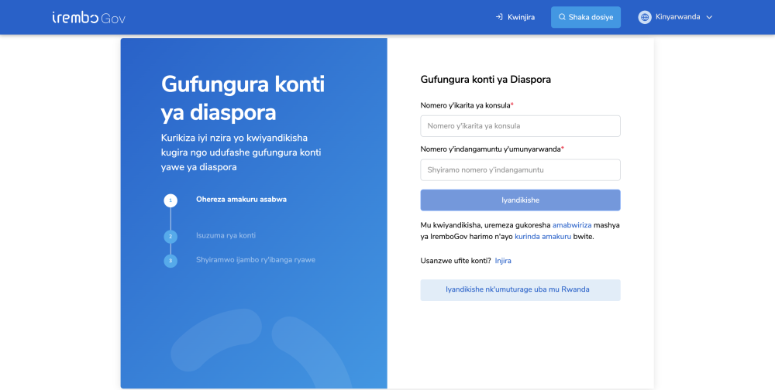This screenshot has width=775, height=390.
Task: Open the Kinyarwanda language dropdown
Action: (x=677, y=17)
